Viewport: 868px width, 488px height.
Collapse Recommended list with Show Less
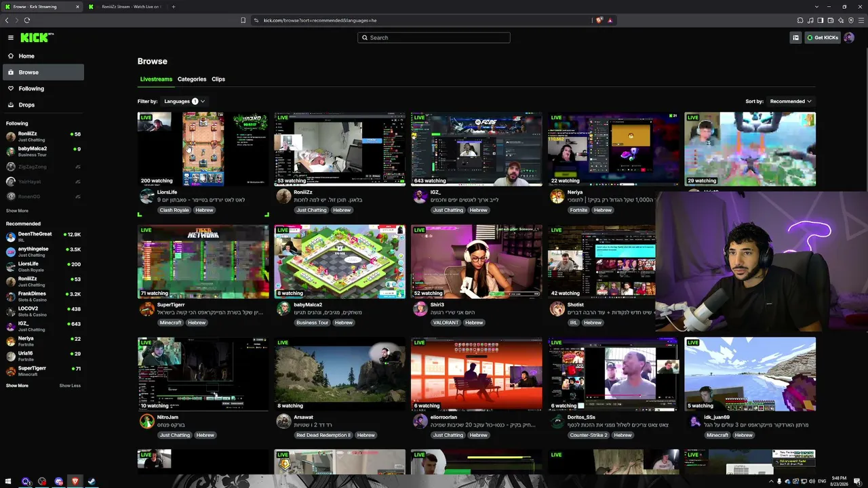coord(70,386)
